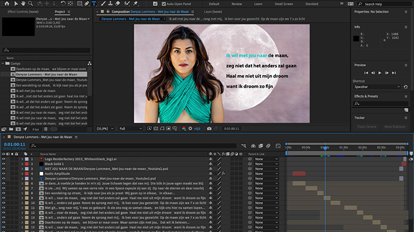Open the graph editor icon
This screenshot has width=414, height=232.
coord(278,145)
